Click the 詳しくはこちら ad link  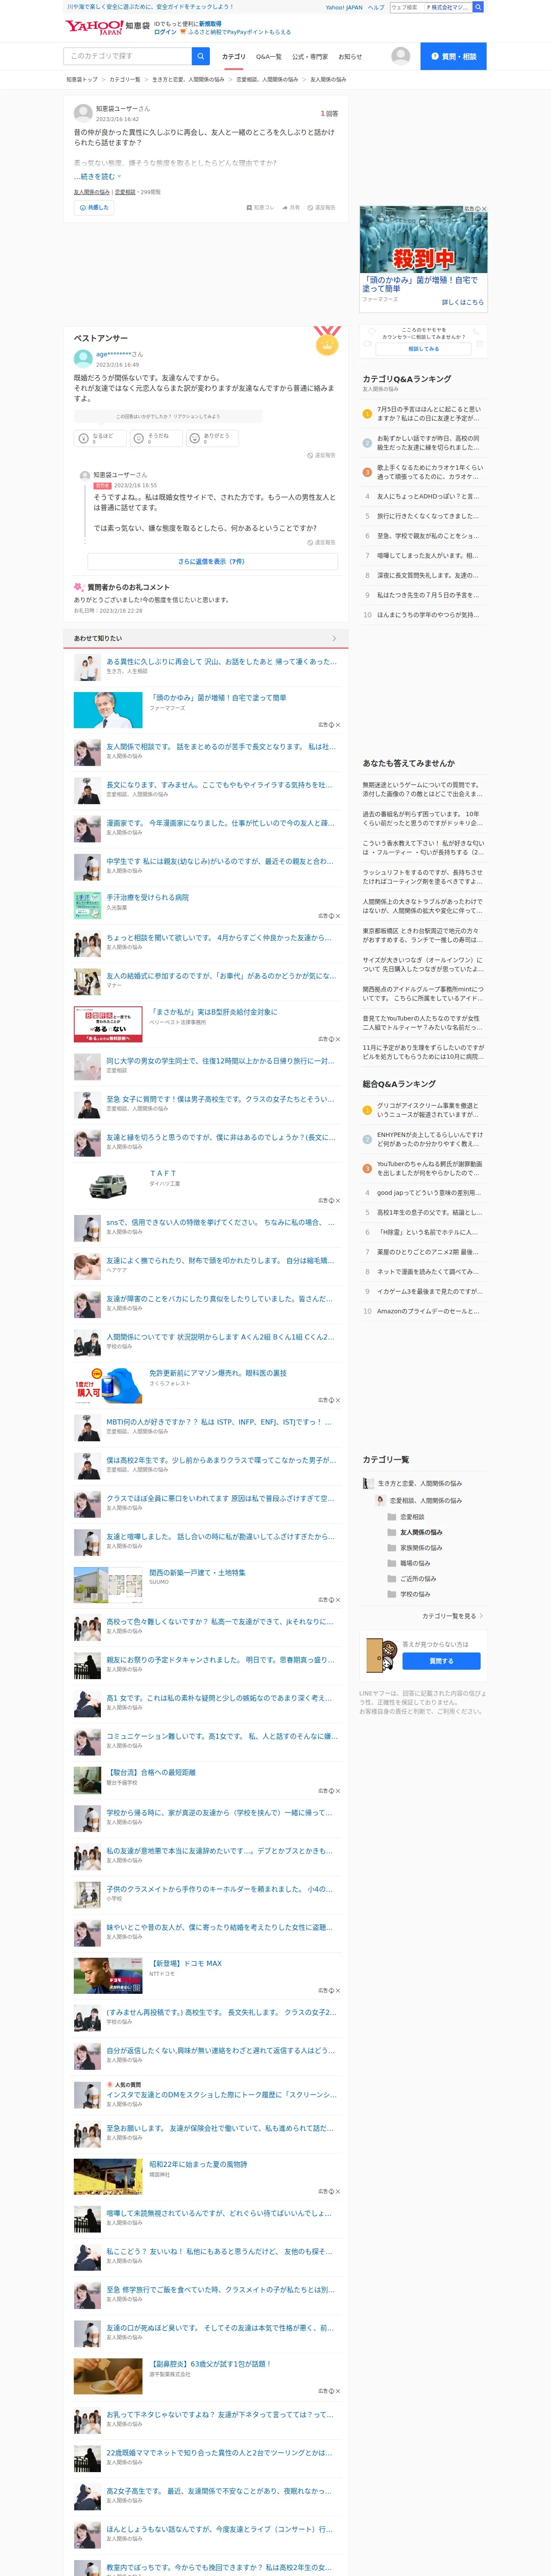462,302
